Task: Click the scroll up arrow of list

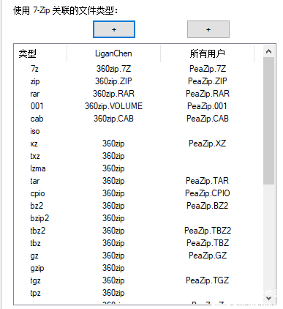Action: coord(269,51)
